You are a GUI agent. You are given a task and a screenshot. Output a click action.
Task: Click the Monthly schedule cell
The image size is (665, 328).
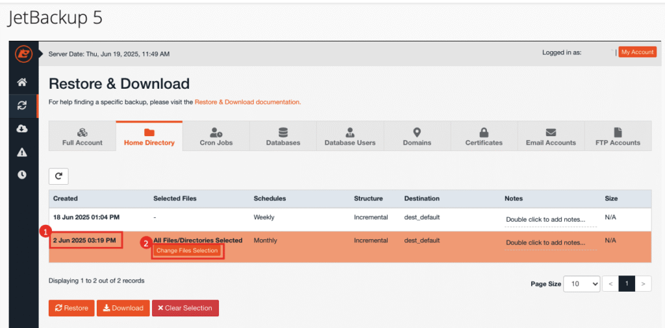(265, 240)
